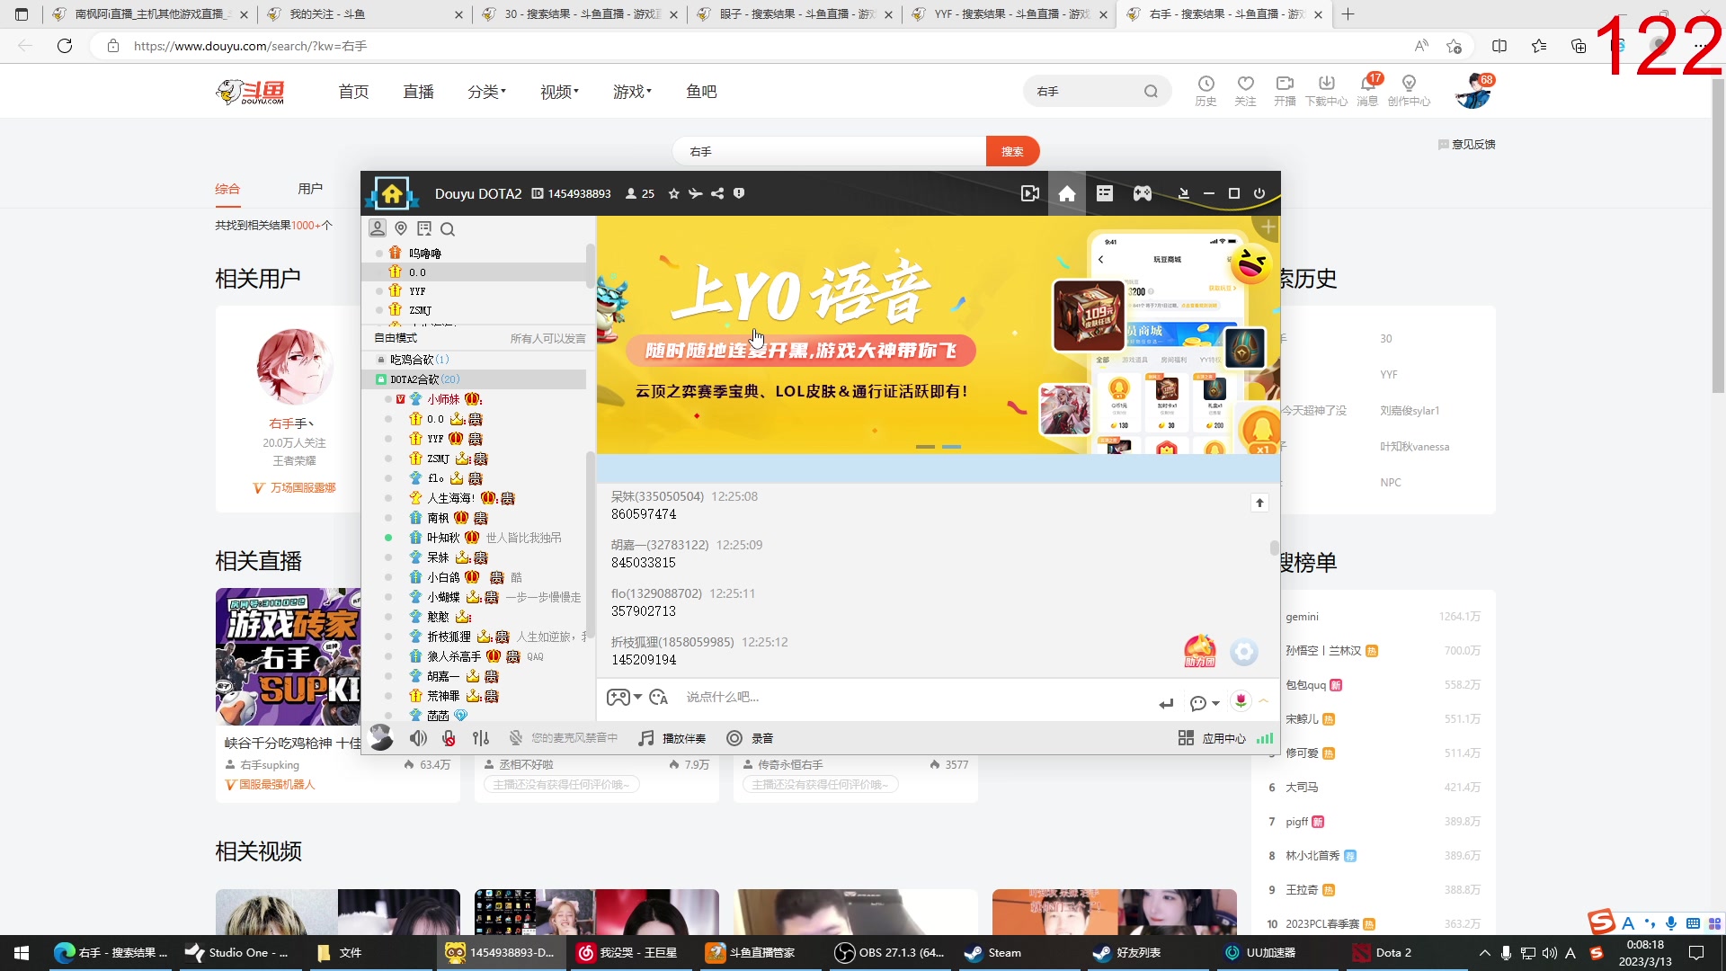The image size is (1726, 971).
Task: Toggle speaker mute in YY bottom bar
Action: (x=418, y=738)
